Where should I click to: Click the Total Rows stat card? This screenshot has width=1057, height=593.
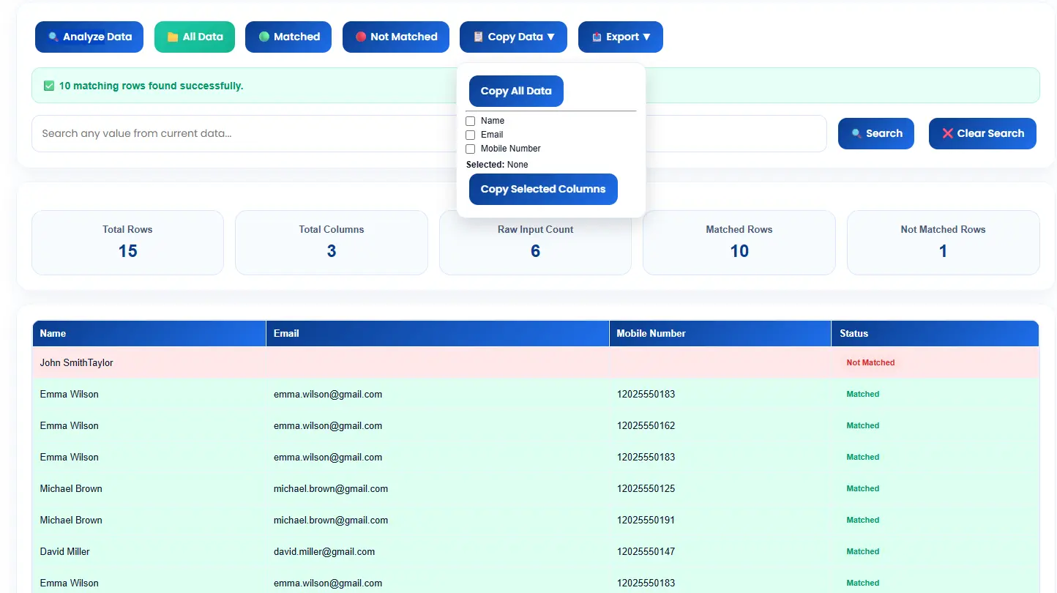click(x=127, y=243)
